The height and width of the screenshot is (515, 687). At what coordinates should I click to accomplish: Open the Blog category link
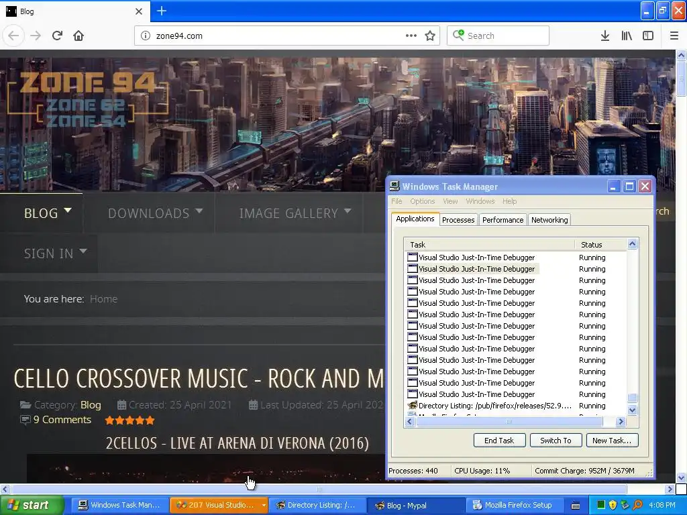point(91,404)
